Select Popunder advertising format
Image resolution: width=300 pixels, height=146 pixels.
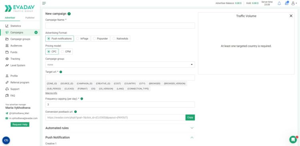[x=100, y=38]
